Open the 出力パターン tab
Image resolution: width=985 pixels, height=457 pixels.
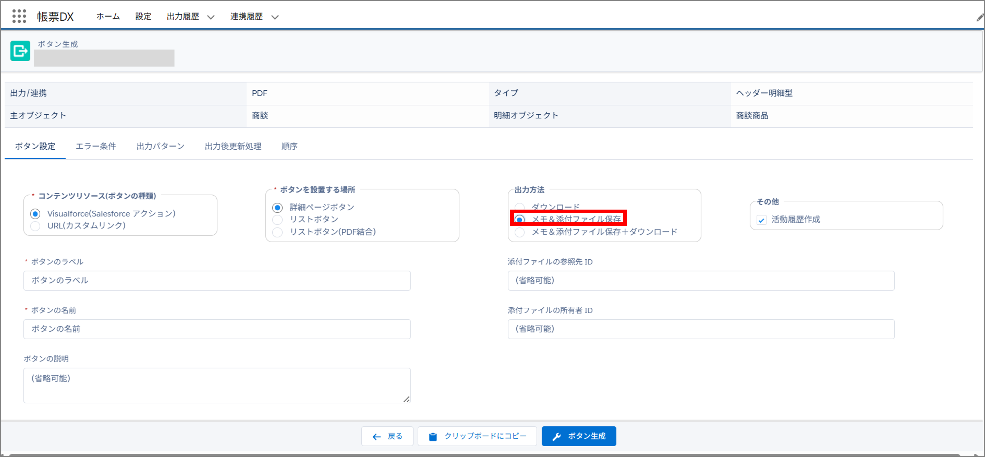160,146
